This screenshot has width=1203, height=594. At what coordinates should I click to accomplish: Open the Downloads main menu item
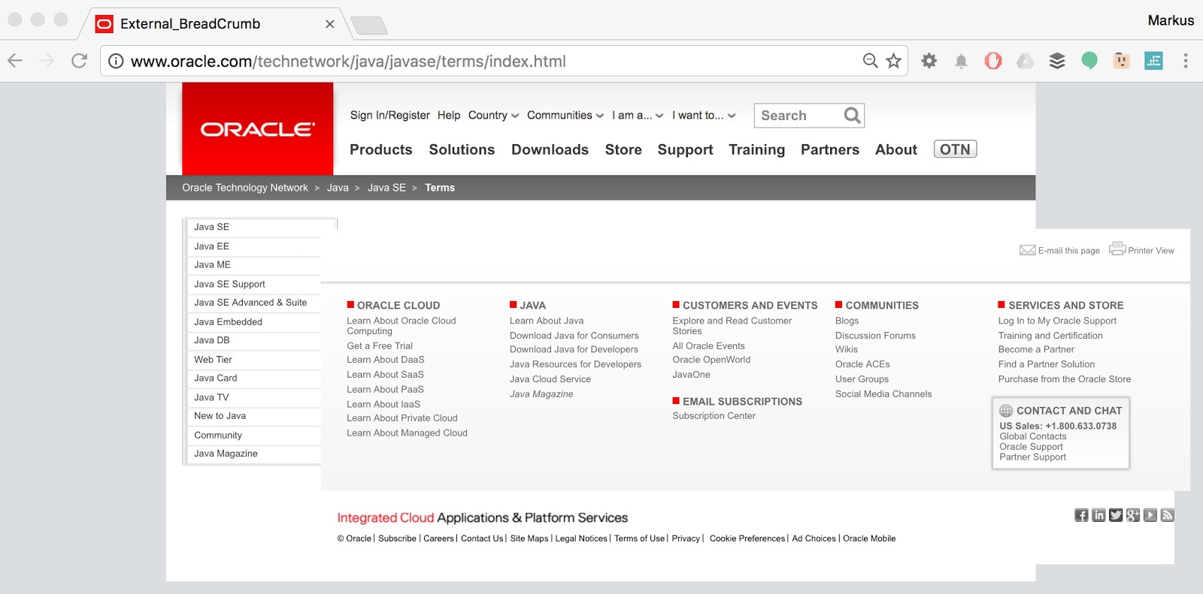550,149
